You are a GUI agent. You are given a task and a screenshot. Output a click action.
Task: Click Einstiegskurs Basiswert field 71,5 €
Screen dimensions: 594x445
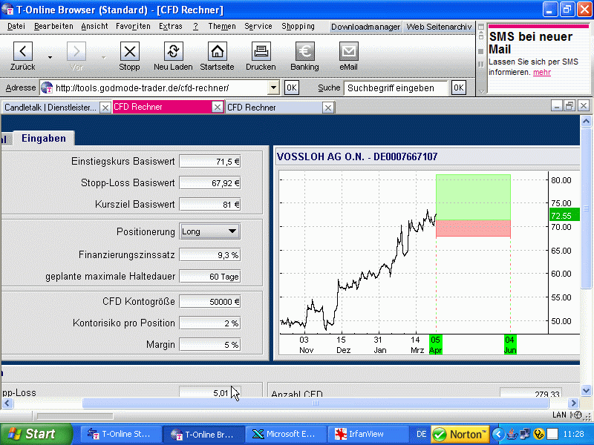point(210,162)
